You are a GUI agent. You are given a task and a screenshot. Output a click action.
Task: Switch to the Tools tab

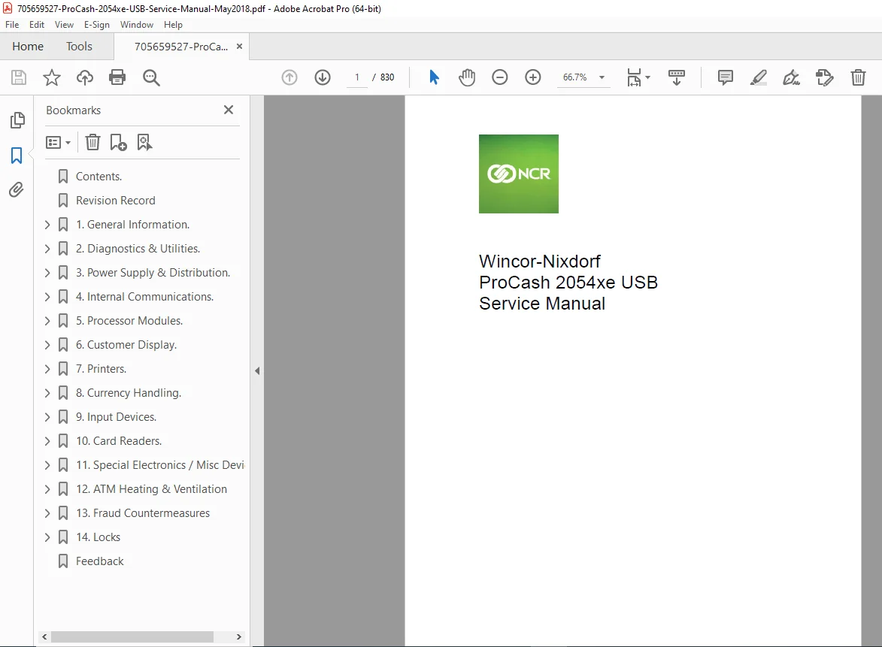(x=79, y=47)
